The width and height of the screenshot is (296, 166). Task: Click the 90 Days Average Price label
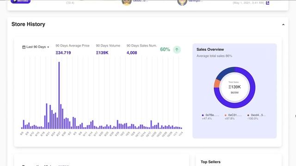click(x=73, y=46)
